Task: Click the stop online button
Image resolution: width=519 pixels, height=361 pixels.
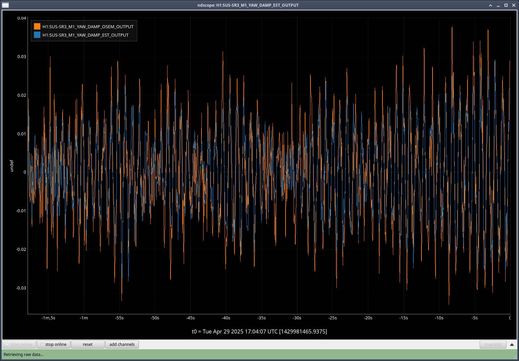Action: (x=53, y=344)
